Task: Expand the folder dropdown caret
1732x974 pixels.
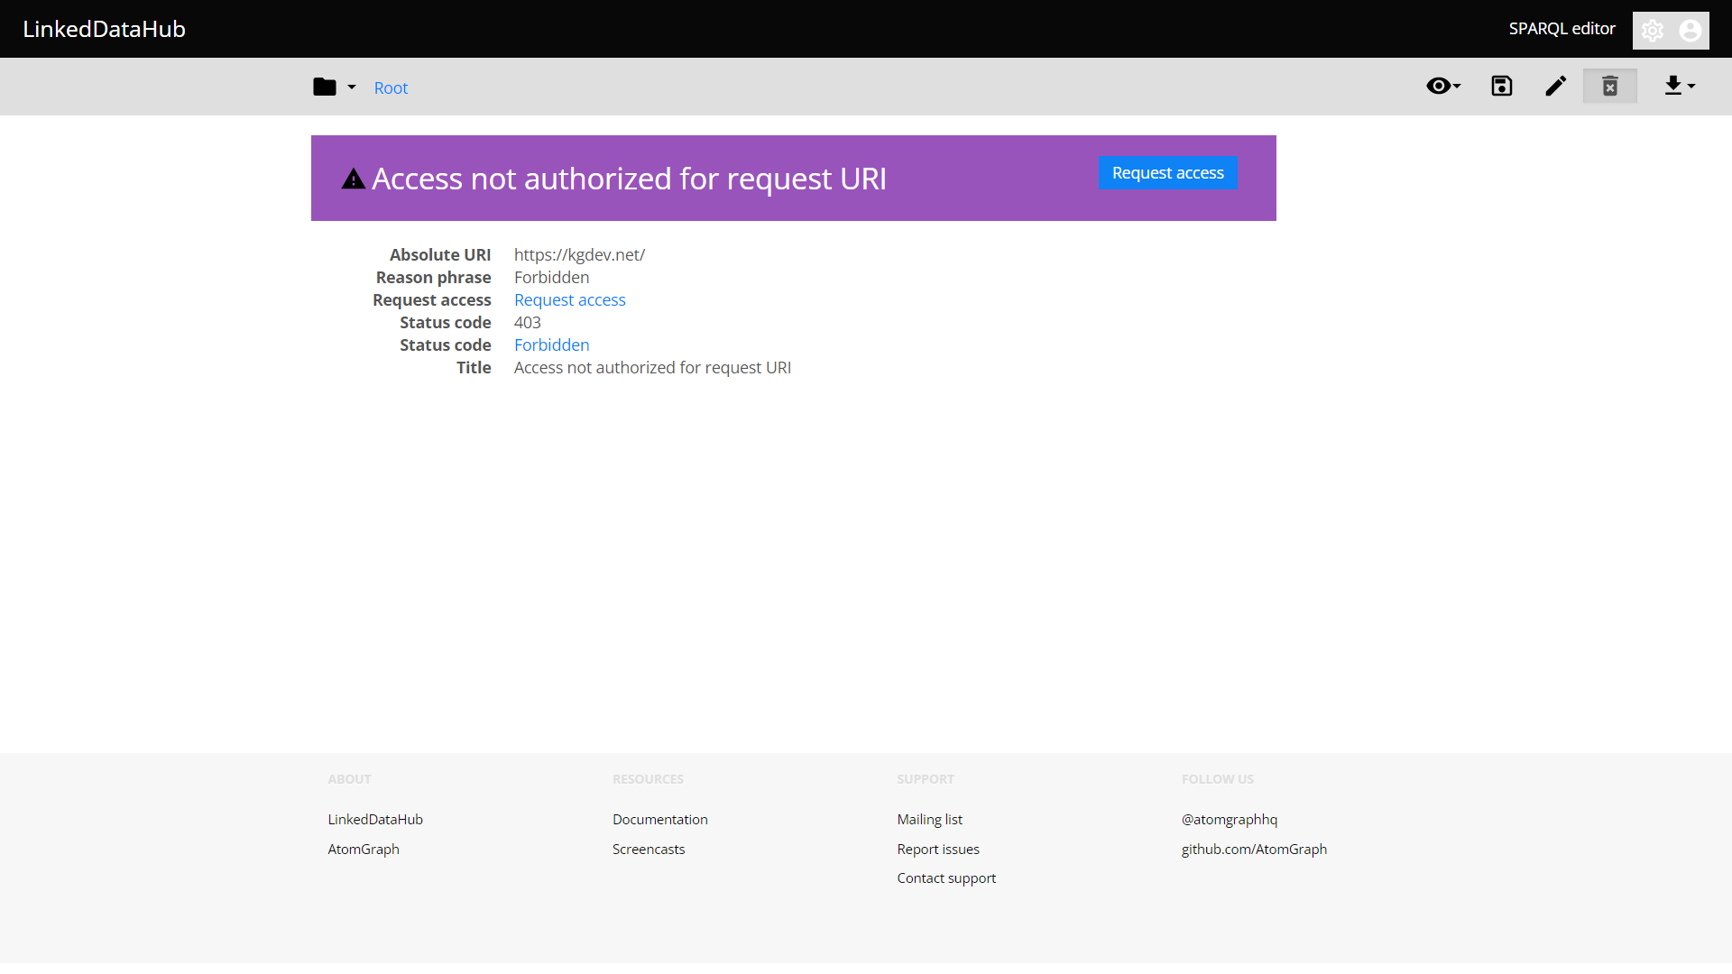Action: [x=352, y=87]
